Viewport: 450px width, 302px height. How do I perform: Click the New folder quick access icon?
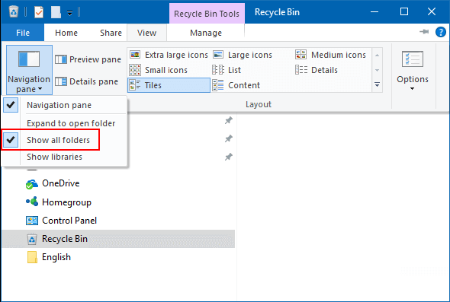coord(56,12)
